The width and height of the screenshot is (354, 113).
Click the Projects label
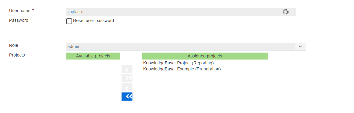pos(17,55)
